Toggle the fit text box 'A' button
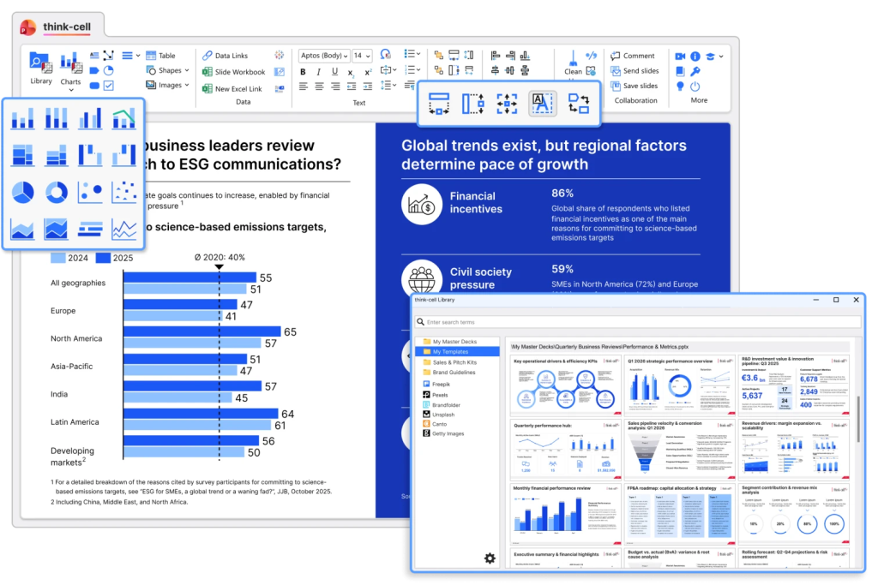The width and height of the screenshot is (878, 585). [542, 104]
